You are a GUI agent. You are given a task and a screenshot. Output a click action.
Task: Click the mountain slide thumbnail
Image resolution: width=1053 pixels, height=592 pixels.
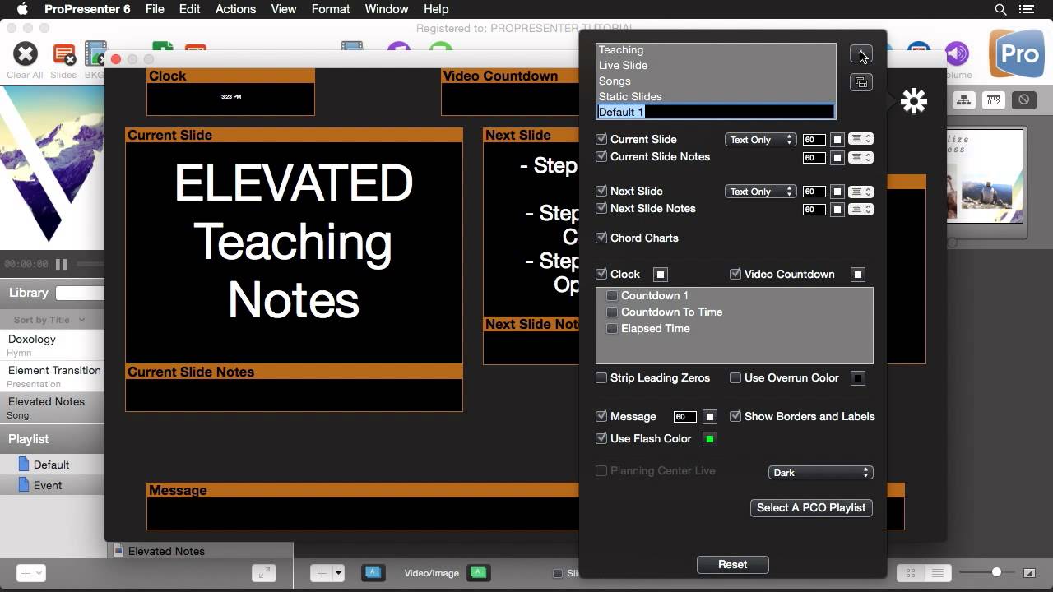click(x=985, y=176)
